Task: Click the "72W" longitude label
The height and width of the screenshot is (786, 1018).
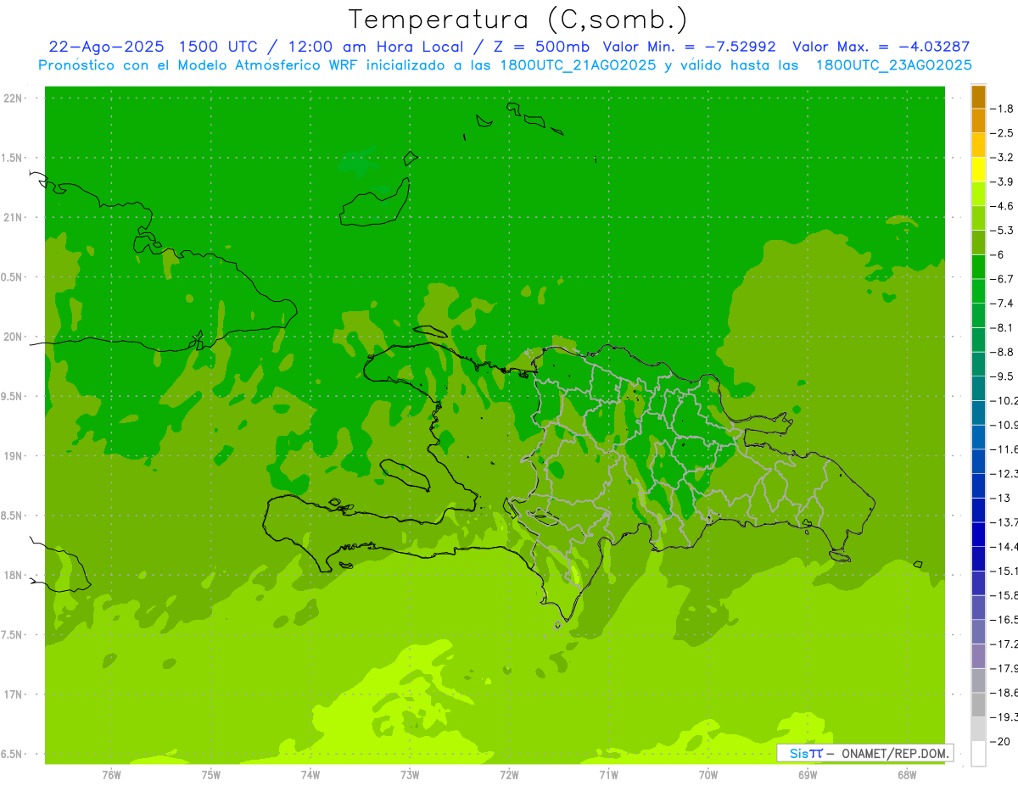Action: pyautogui.click(x=509, y=775)
